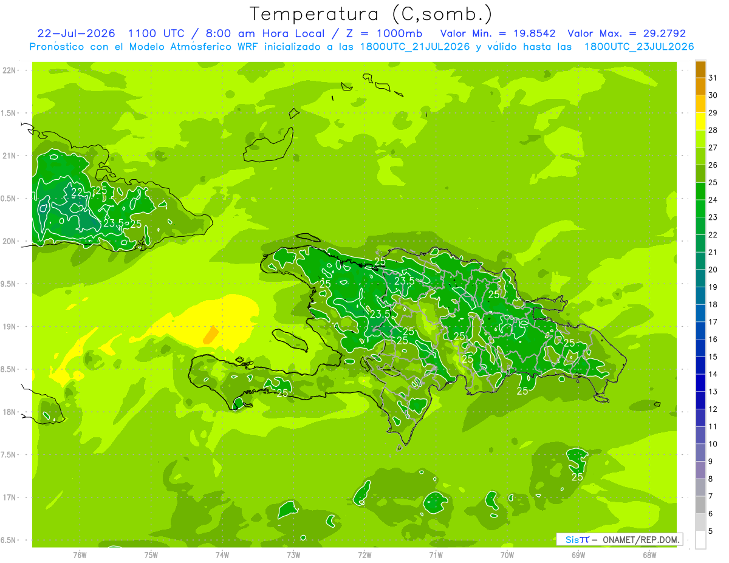
Task: Click the 25 contour label near 69W 17.5N
Action: click(x=578, y=477)
